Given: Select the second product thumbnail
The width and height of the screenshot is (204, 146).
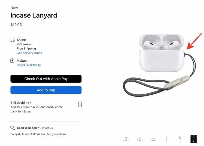Looking at the screenshot, I should tap(140, 139).
